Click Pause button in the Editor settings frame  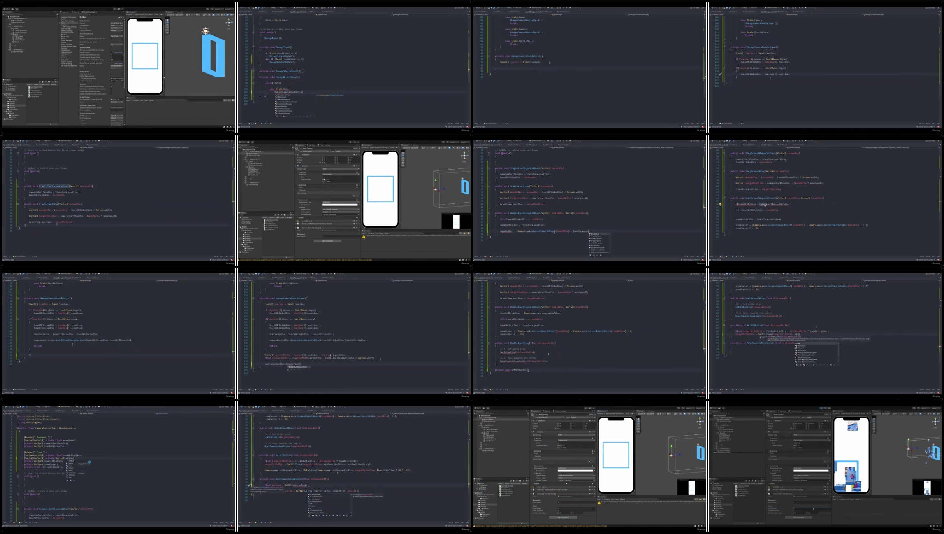[119, 9]
